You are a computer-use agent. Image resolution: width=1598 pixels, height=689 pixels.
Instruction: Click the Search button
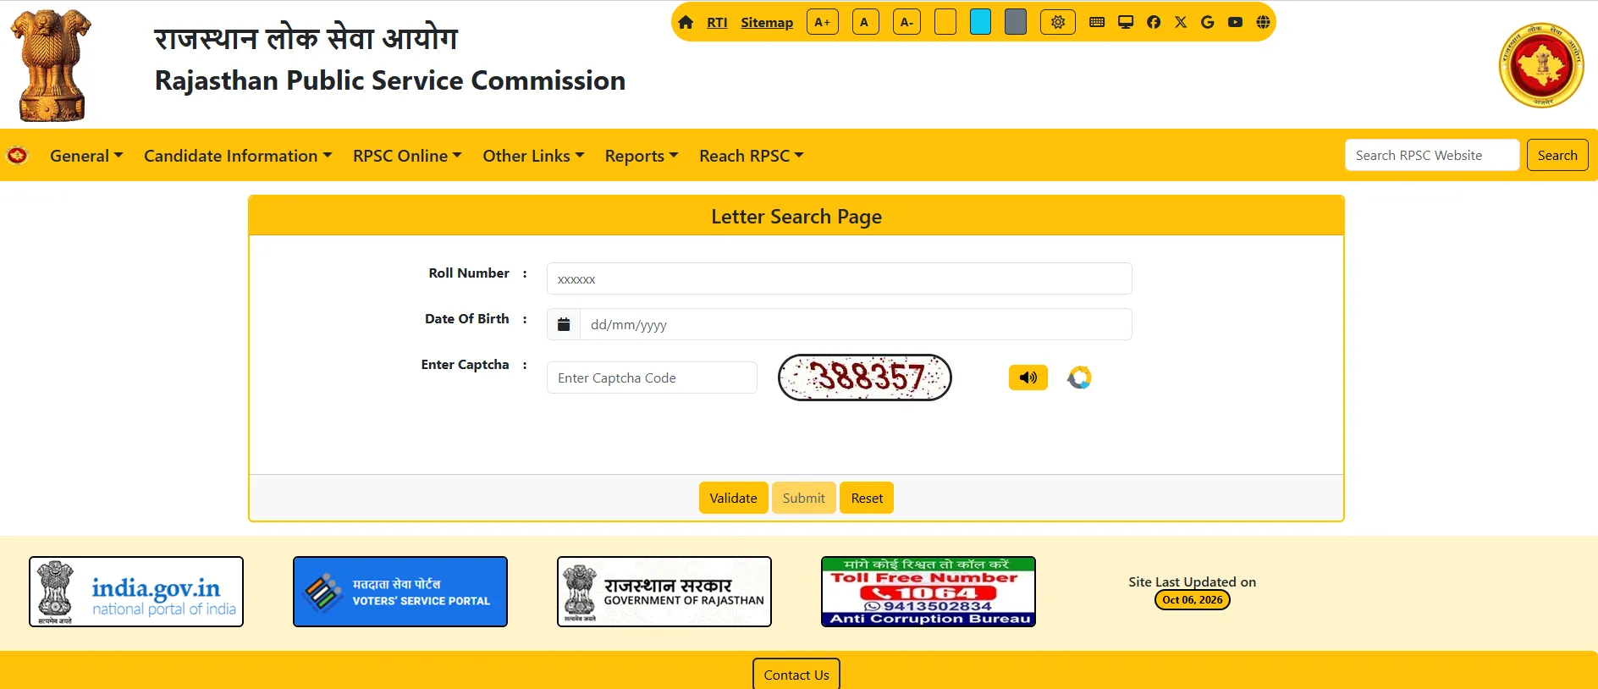pos(1557,155)
